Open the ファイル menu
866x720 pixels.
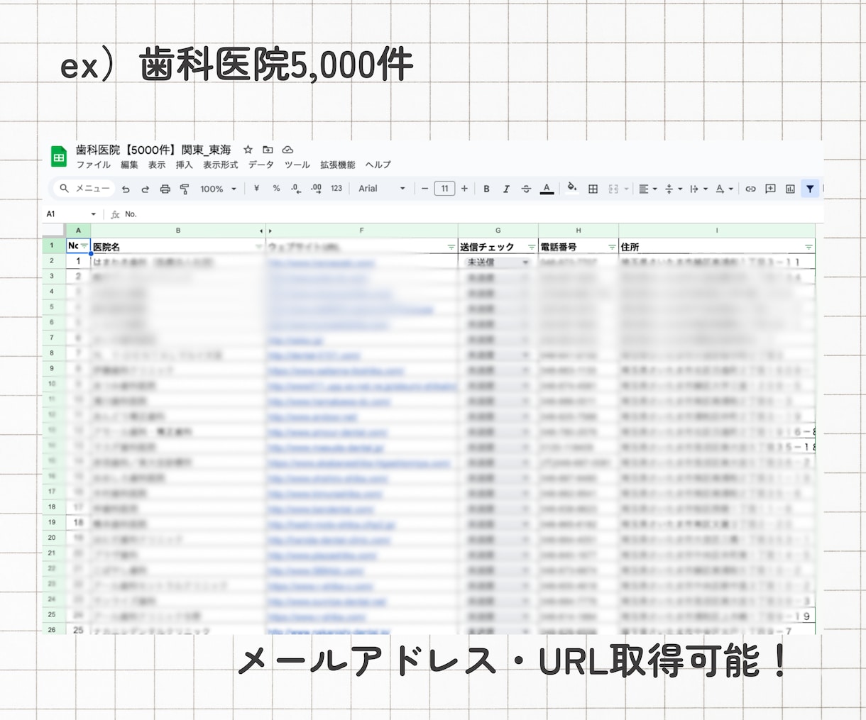click(x=93, y=165)
